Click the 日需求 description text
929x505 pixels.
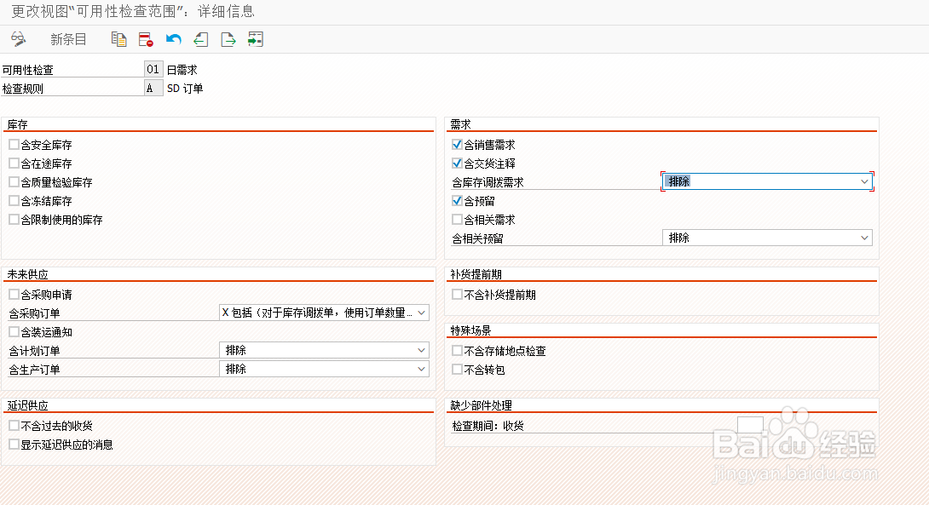182,70
